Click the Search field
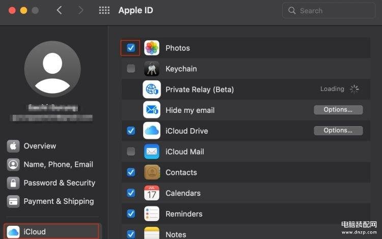Screen dimensions: 382x239 (x=330, y=10)
